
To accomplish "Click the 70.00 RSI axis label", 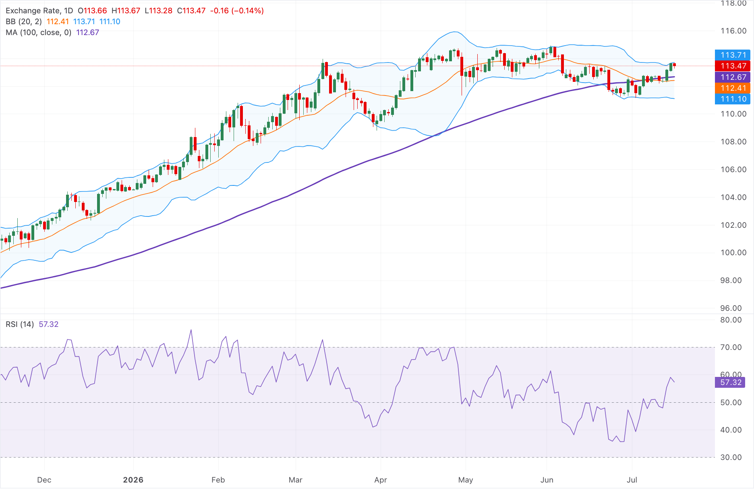I will 731,347.
